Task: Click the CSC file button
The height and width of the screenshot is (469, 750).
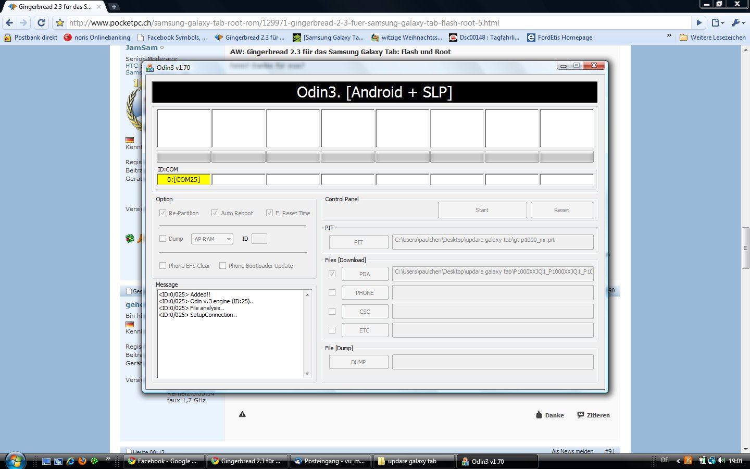Action: coord(365,312)
